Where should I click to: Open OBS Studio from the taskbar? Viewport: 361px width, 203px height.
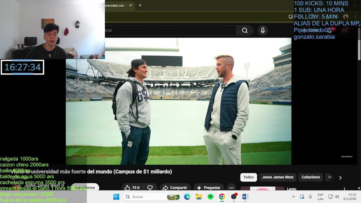(x=234, y=197)
